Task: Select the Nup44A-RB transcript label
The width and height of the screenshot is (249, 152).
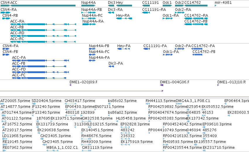Action: [x=92, y=10]
